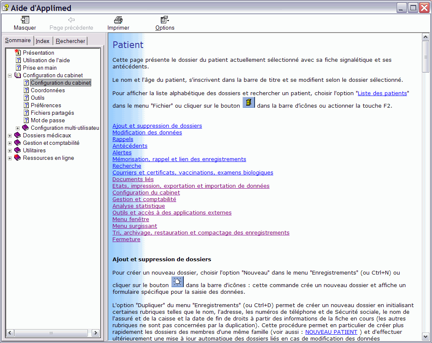This screenshot has width=432, height=343.
Task: Open Outils et accès à des applications externes link
Action: coord(172,212)
